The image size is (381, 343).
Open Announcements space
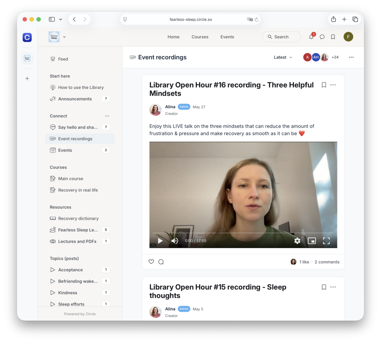click(80, 99)
